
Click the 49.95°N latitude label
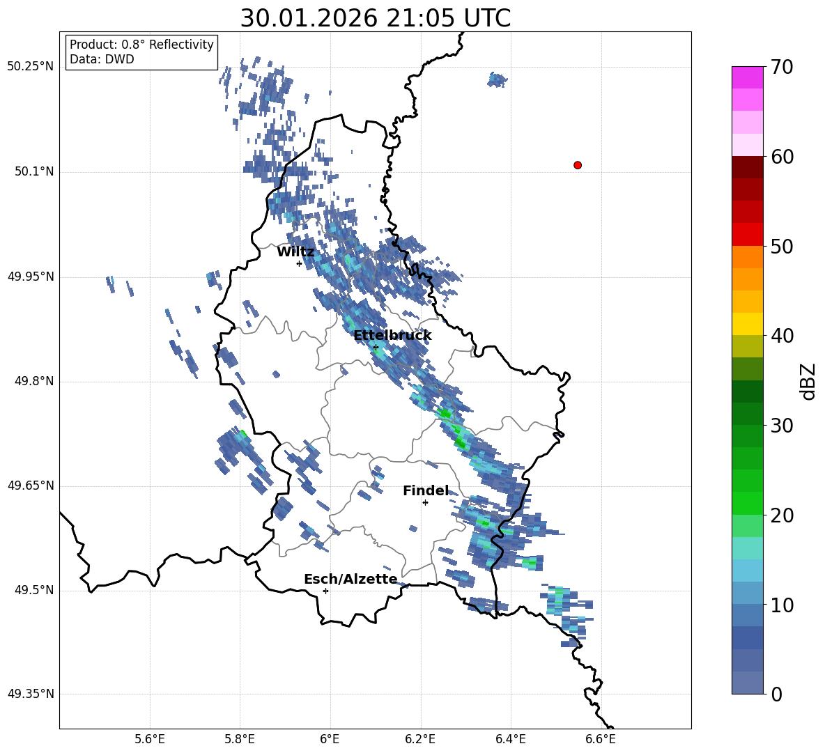point(31,277)
